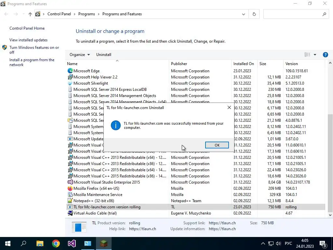This screenshot has height=250, width=333.
Task: Expand chevron after Control Panel breadcrumb
Action: pyautogui.click(x=74, y=14)
